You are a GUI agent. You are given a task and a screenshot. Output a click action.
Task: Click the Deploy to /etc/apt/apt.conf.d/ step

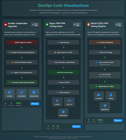[22, 72]
